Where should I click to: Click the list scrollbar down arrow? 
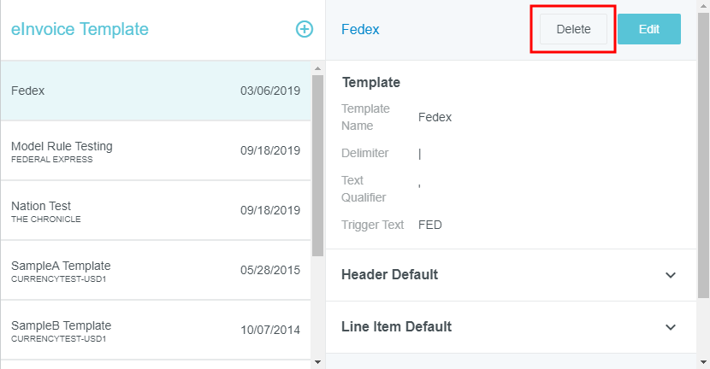coord(317,362)
